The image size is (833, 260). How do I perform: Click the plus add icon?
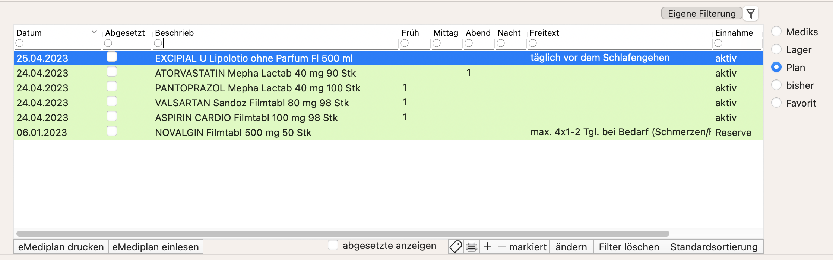487,247
